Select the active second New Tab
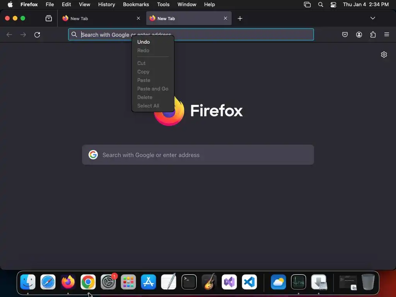Image resolution: width=396 pixels, height=297 pixels. 189,19
